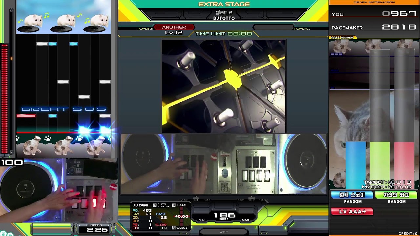420x236 pixels.
Task: Click the FAST 28 counter
Action: point(161,216)
